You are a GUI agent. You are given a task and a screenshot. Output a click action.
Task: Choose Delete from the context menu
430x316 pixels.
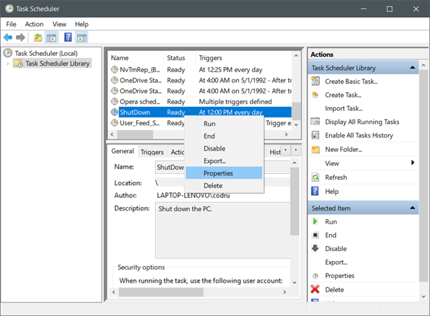(224, 186)
